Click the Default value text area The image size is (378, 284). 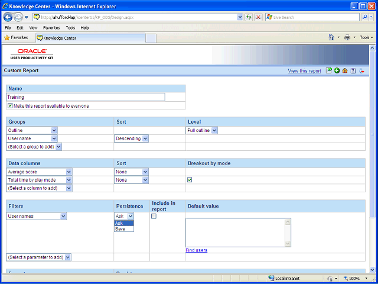238,233
